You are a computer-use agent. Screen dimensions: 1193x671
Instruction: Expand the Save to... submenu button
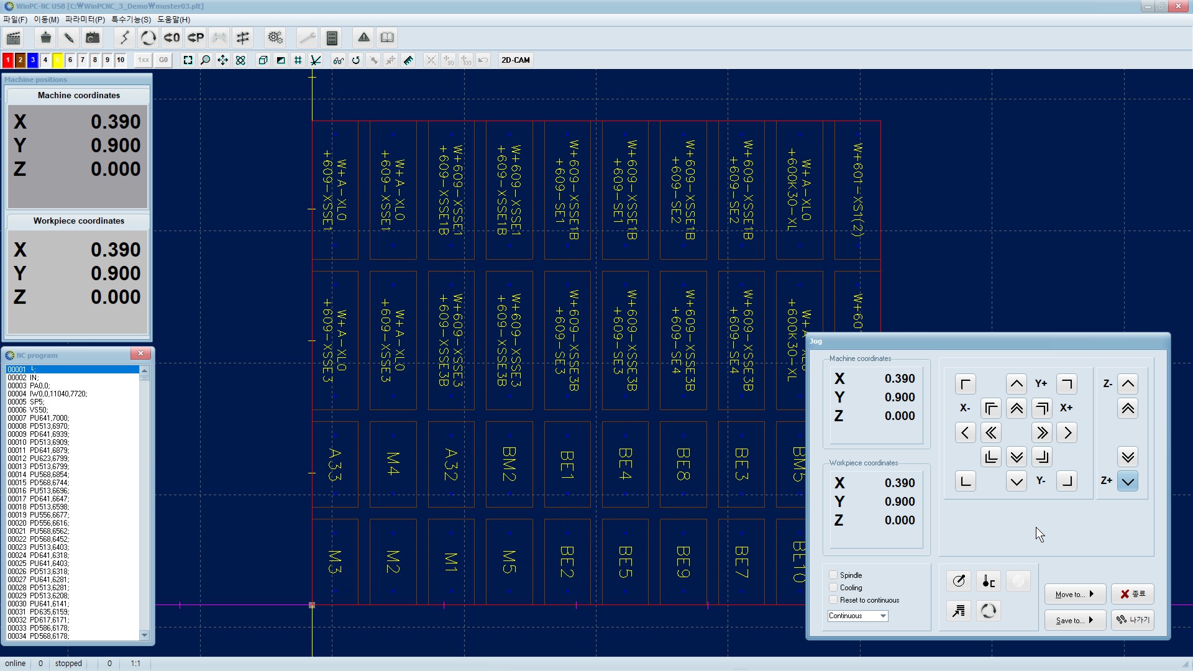click(x=1075, y=620)
